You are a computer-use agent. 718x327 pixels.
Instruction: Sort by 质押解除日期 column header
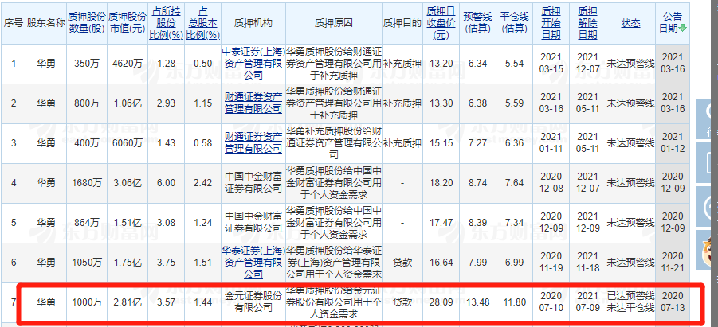pos(587,23)
